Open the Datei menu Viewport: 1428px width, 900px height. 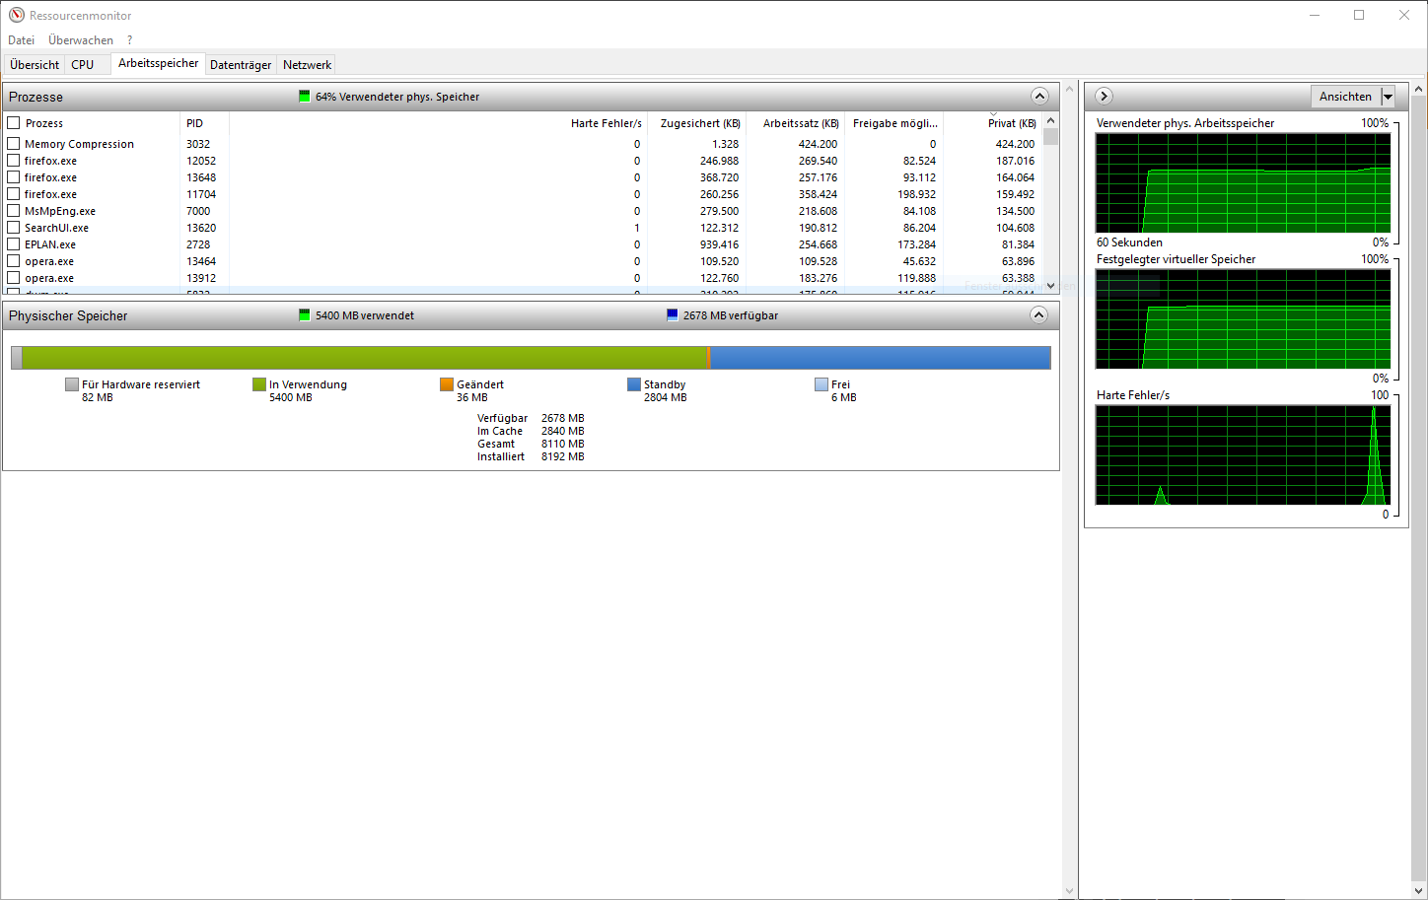[x=22, y=40]
